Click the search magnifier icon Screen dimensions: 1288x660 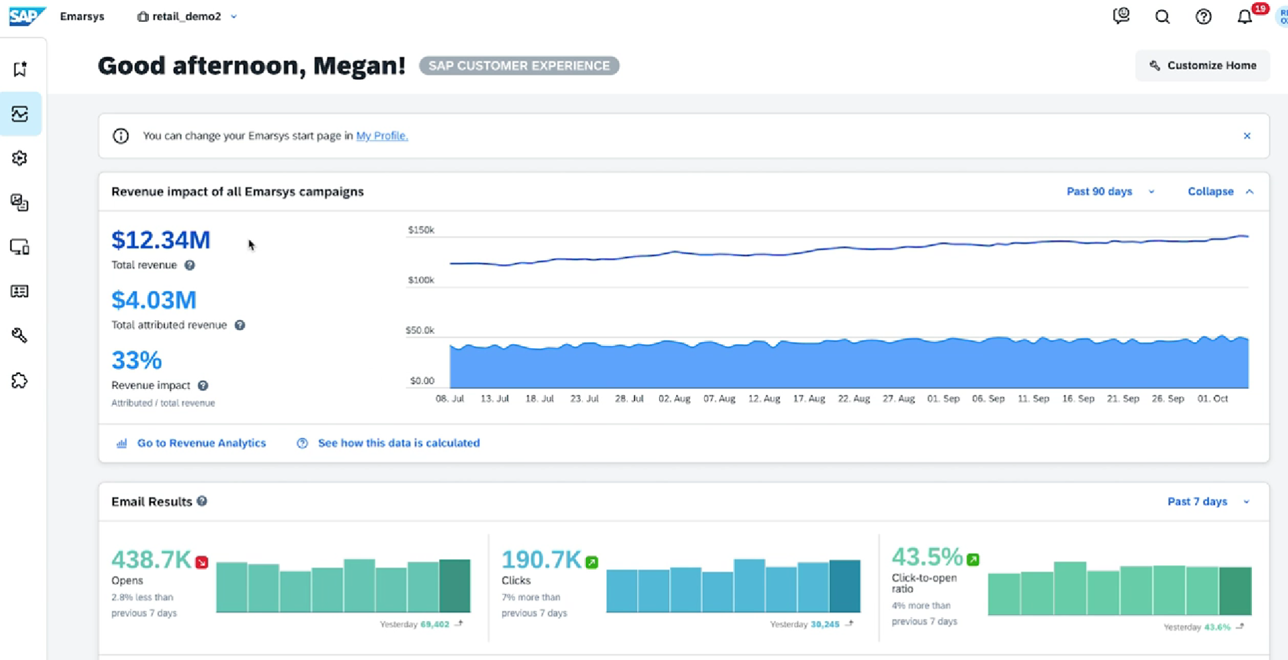coord(1162,16)
